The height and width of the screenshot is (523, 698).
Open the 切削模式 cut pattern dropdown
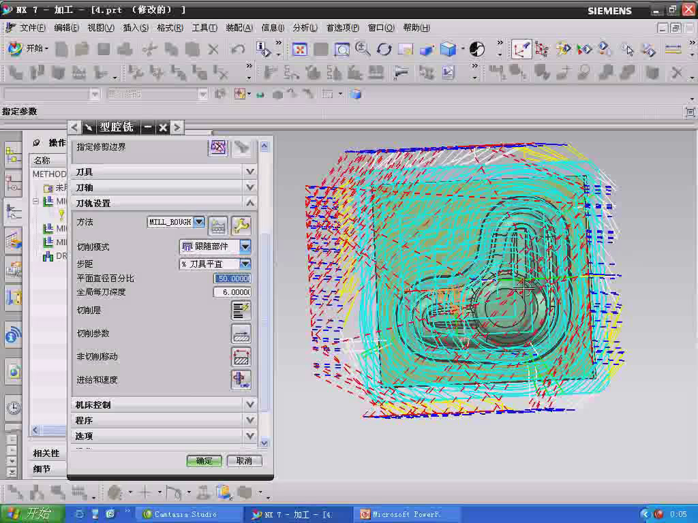coord(245,247)
